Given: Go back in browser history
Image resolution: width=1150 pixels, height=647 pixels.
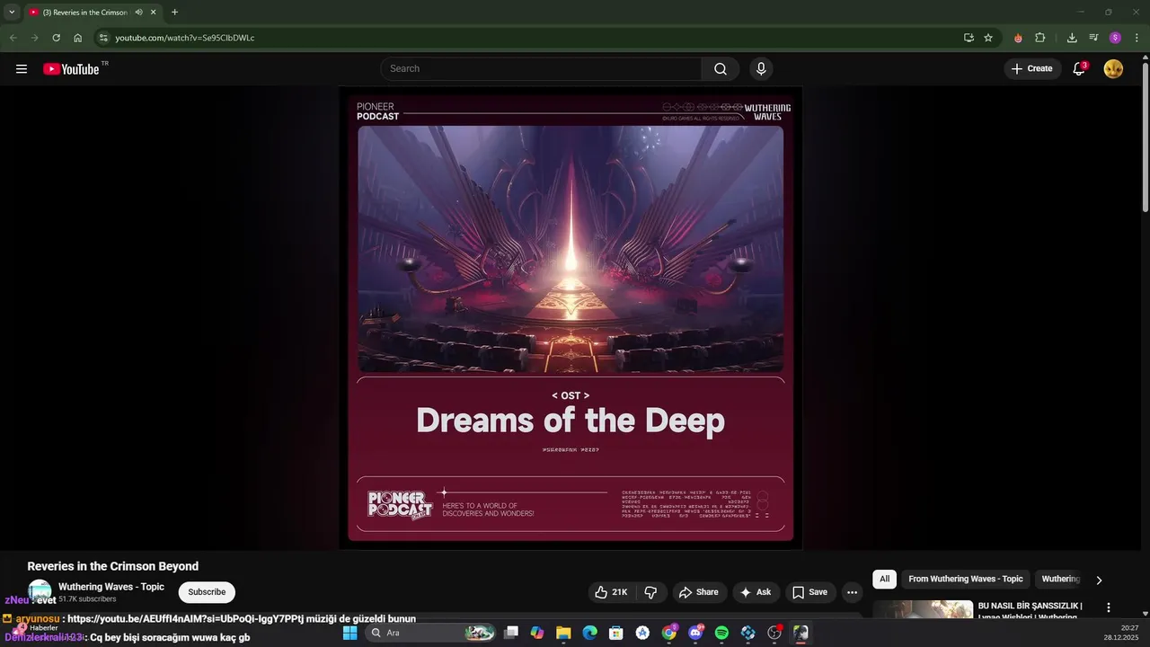Looking at the screenshot, I should [x=13, y=38].
